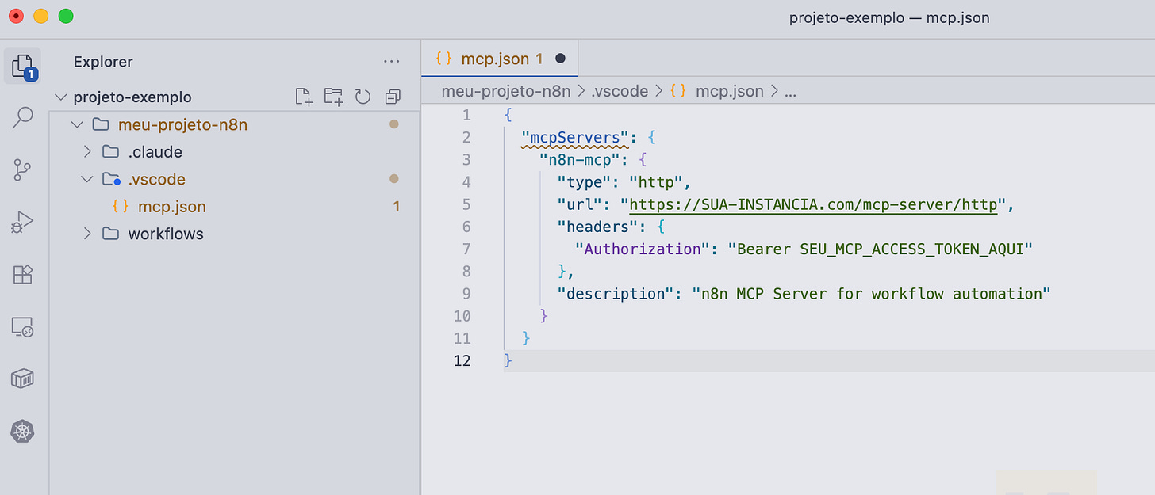
Task: Click mcp.json in the breadcrumb
Action: click(x=729, y=91)
